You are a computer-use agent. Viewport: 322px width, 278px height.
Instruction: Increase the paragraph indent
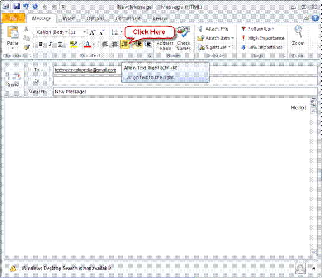pos(148,44)
